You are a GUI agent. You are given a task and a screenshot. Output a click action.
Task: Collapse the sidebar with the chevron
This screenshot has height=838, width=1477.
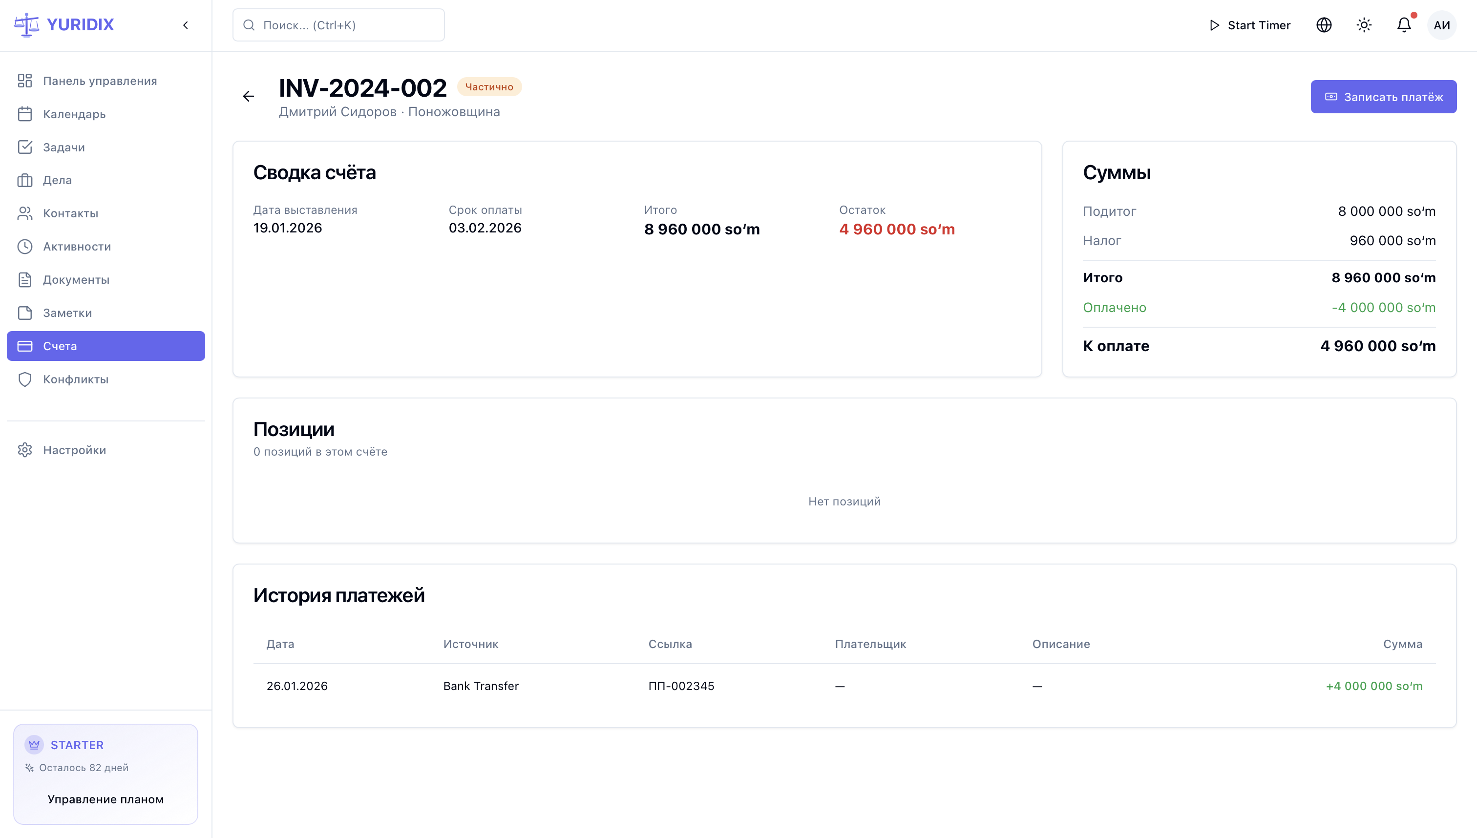[185, 25]
